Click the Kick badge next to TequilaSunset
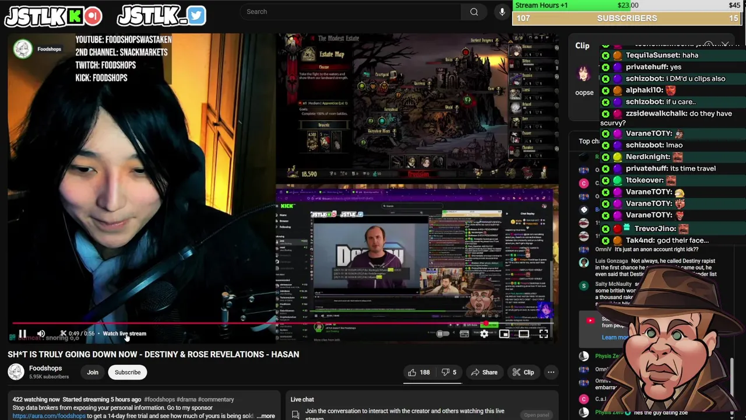The height and width of the screenshot is (420, 746). coord(606,55)
